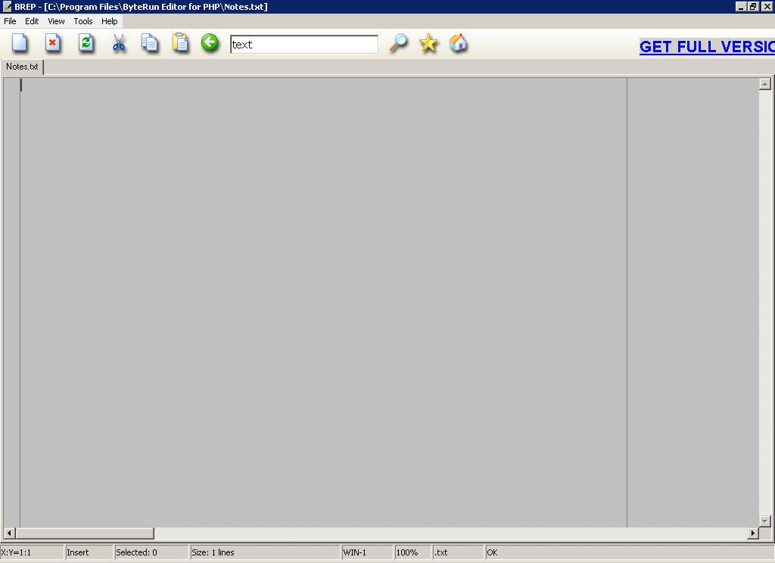Open the File menu
Screen dimensions: 775x563
(x=10, y=21)
